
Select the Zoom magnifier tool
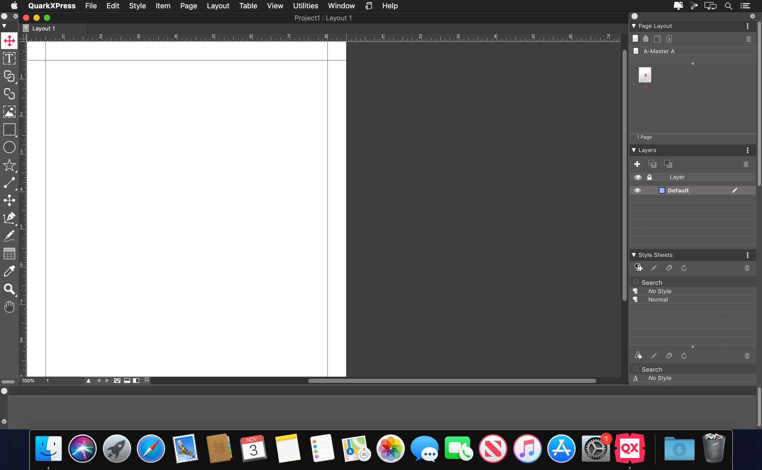click(9, 289)
